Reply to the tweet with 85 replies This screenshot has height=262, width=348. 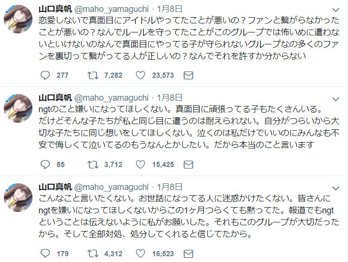tap(45, 165)
